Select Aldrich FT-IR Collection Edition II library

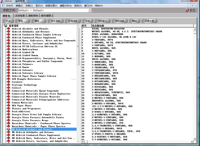coord(35,46)
